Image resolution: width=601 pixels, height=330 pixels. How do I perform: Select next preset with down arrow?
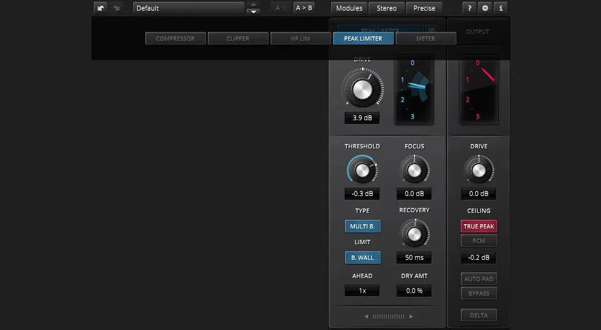[x=254, y=11]
